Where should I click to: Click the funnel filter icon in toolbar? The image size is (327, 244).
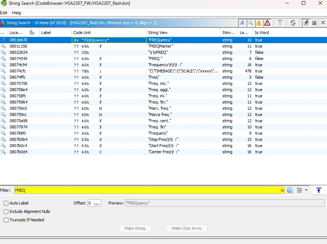280,23
